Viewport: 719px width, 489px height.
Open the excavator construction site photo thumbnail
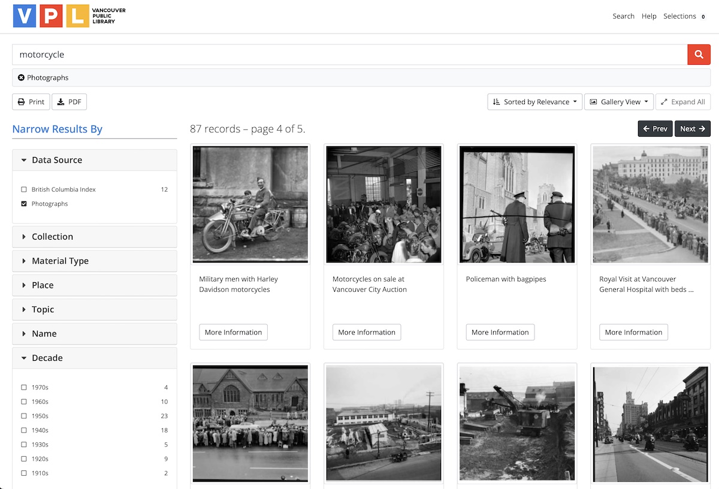pos(517,424)
